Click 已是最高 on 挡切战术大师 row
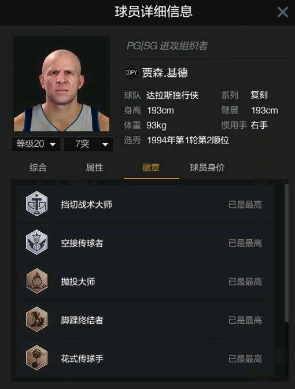Screen dimensions: 295x389 (245, 205)
